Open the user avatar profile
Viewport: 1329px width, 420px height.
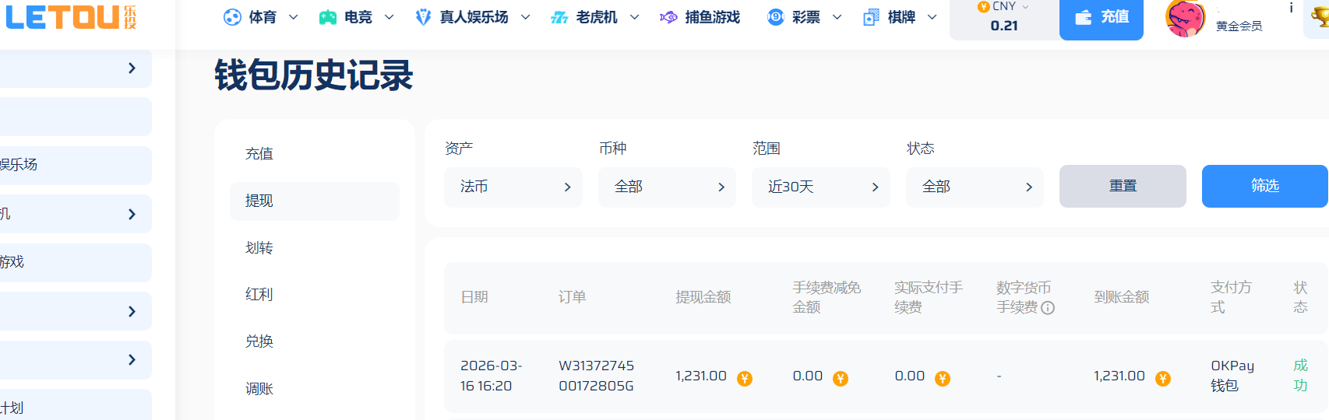pos(1185,19)
